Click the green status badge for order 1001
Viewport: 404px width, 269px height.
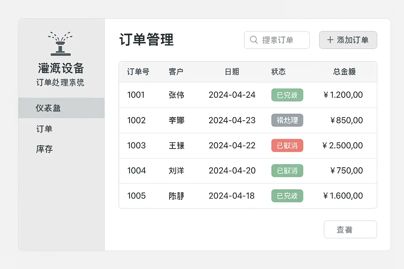pyautogui.click(x=287, y=95)
